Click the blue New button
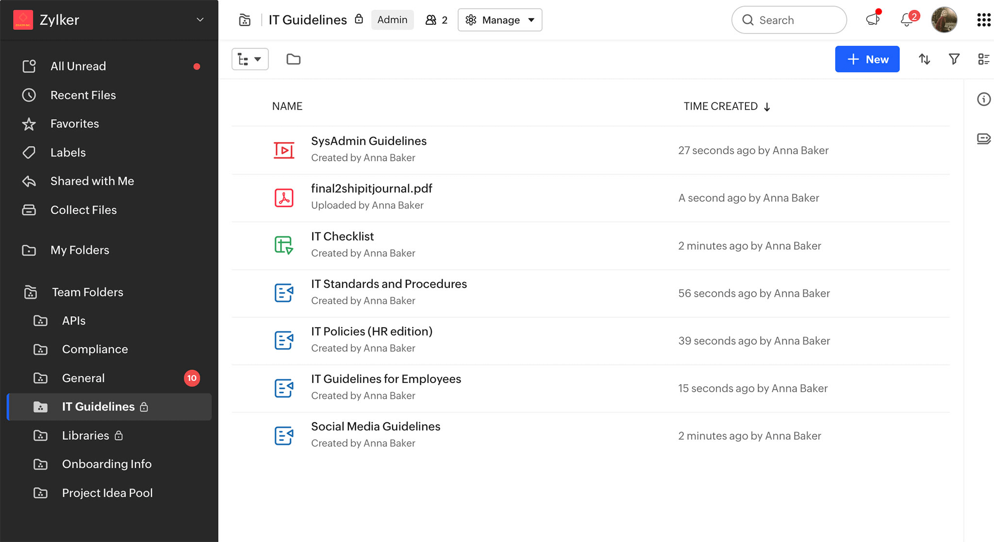 tap(867, 59)
